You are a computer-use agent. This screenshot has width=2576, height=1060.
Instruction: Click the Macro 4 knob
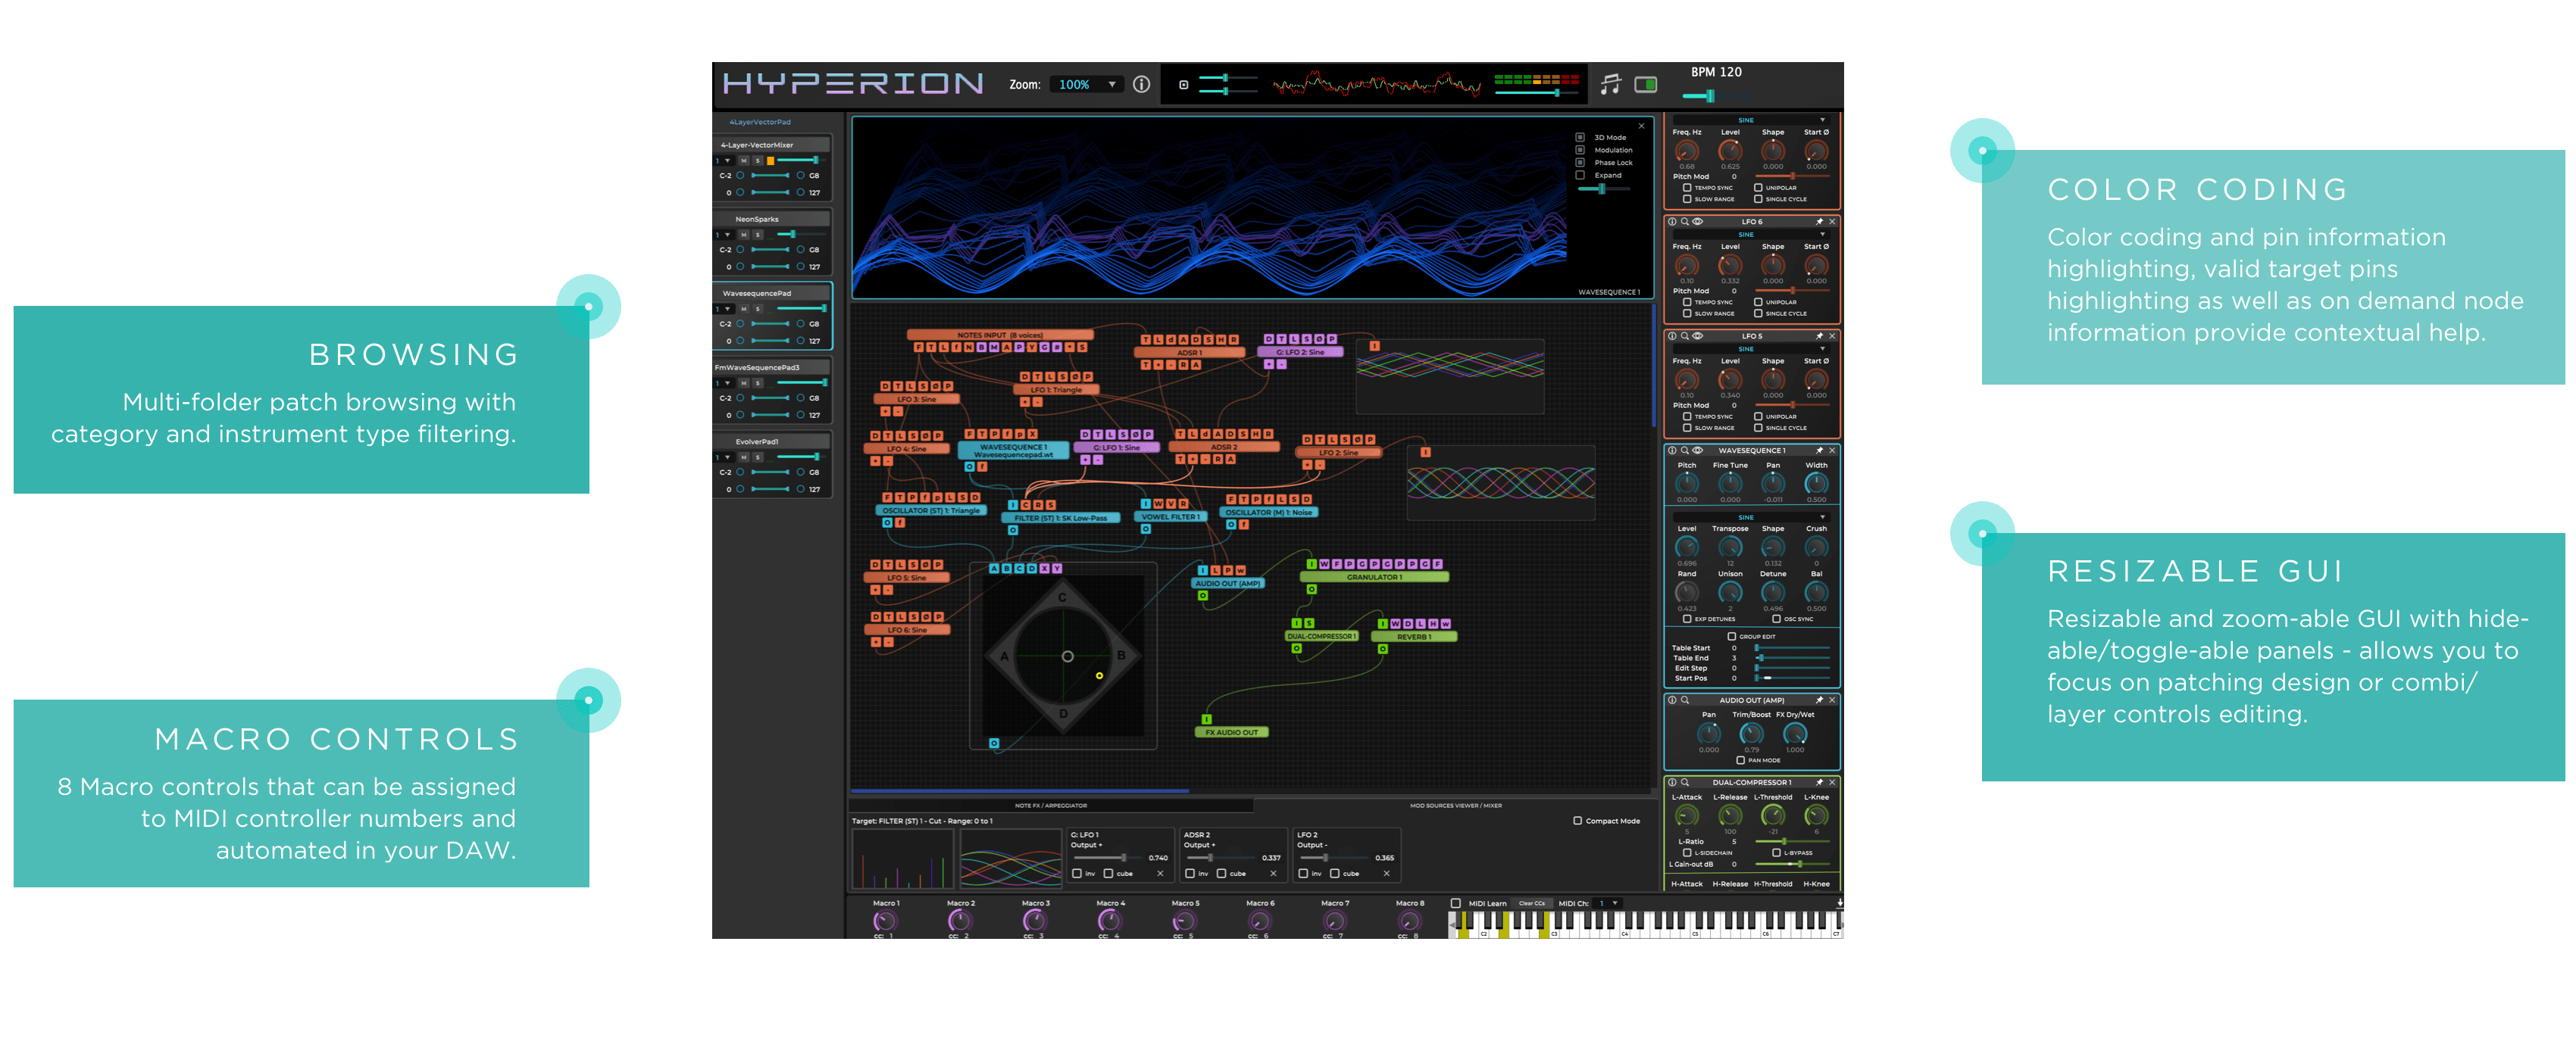pos(1109,921)
